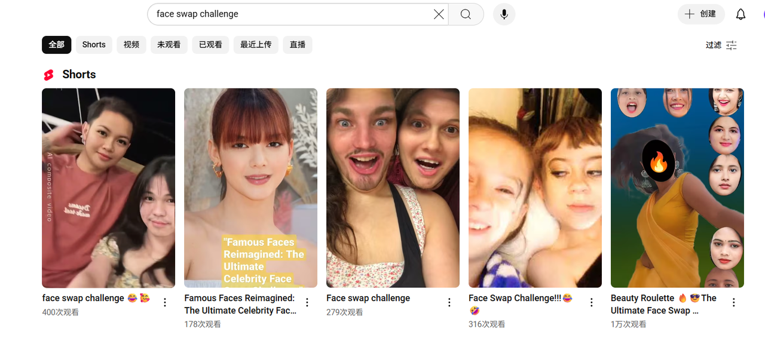Open the filter options icon next to 过滤
Screen dimensions: 765x344
(731, 44)
